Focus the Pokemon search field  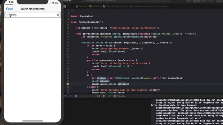coord(32,15)
